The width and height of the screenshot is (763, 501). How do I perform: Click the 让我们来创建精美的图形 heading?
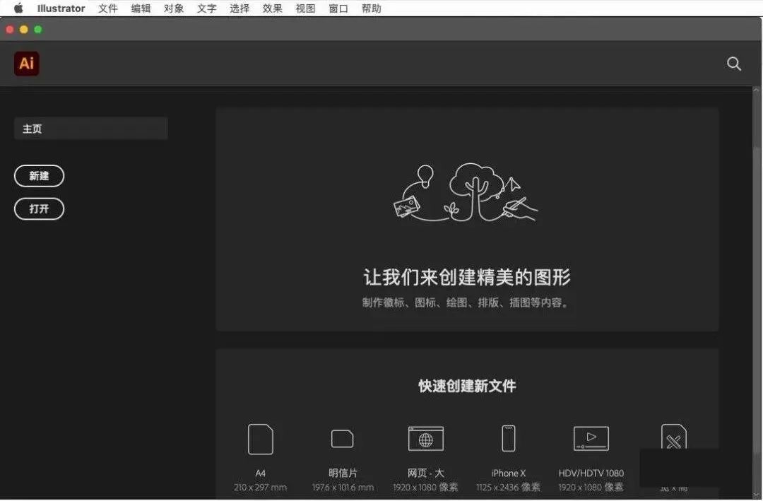pyautogui.click(x=467, y=277)
